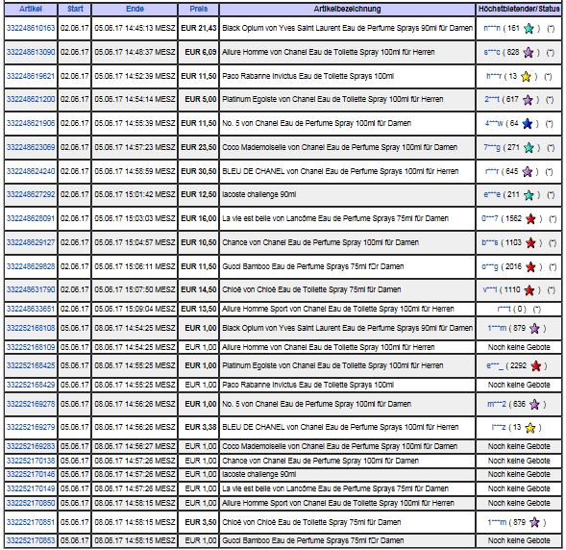
Task: Click the price EUR 21,43
Action: 199,28
